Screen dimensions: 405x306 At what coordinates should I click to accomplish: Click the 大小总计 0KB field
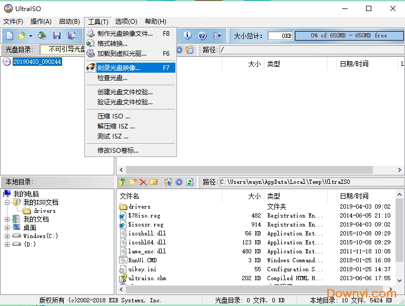coord(280,36)
